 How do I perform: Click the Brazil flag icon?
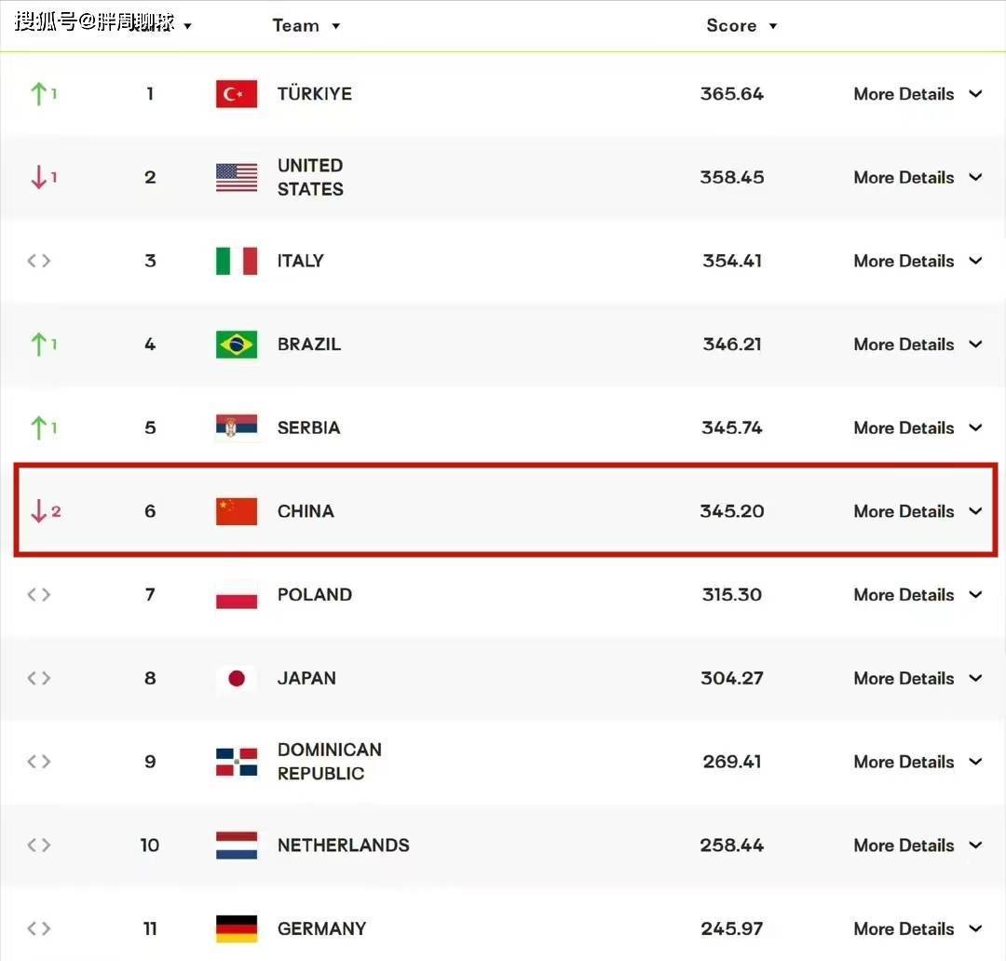(236, 345)
